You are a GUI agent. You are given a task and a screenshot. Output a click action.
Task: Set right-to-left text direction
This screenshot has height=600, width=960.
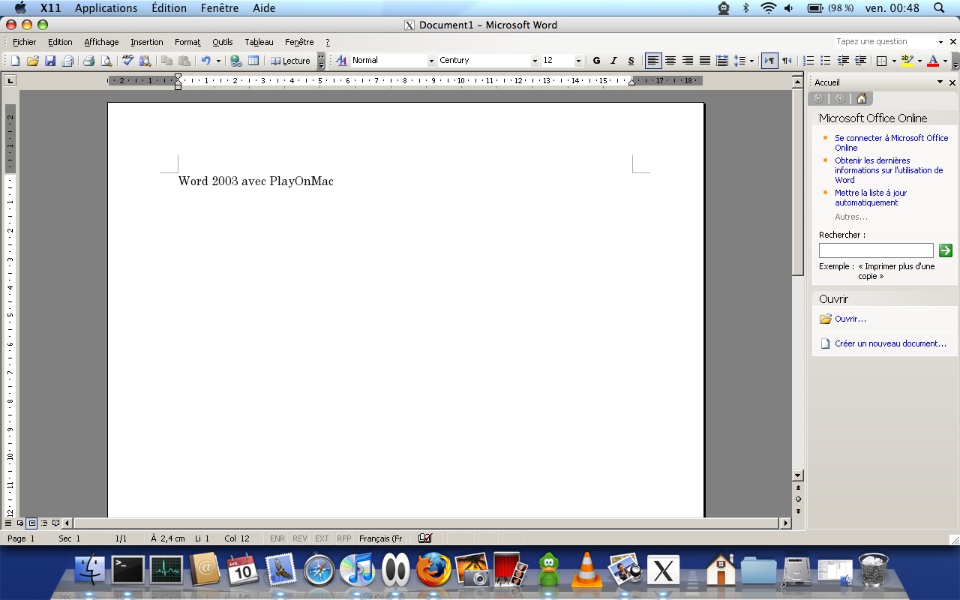pos(787,61)
